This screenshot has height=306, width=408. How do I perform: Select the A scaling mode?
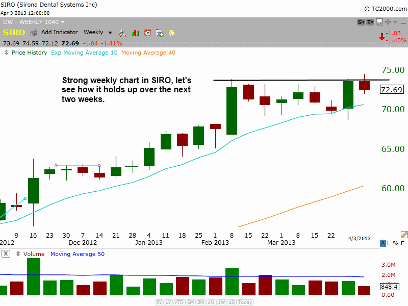click(x=383, y=243)
